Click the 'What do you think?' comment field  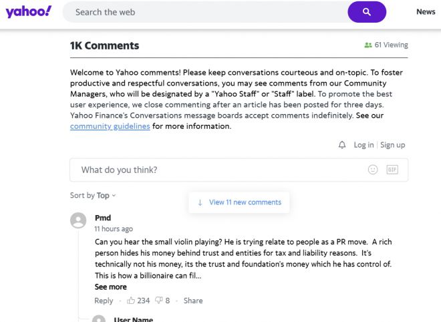tap(214, 170)
